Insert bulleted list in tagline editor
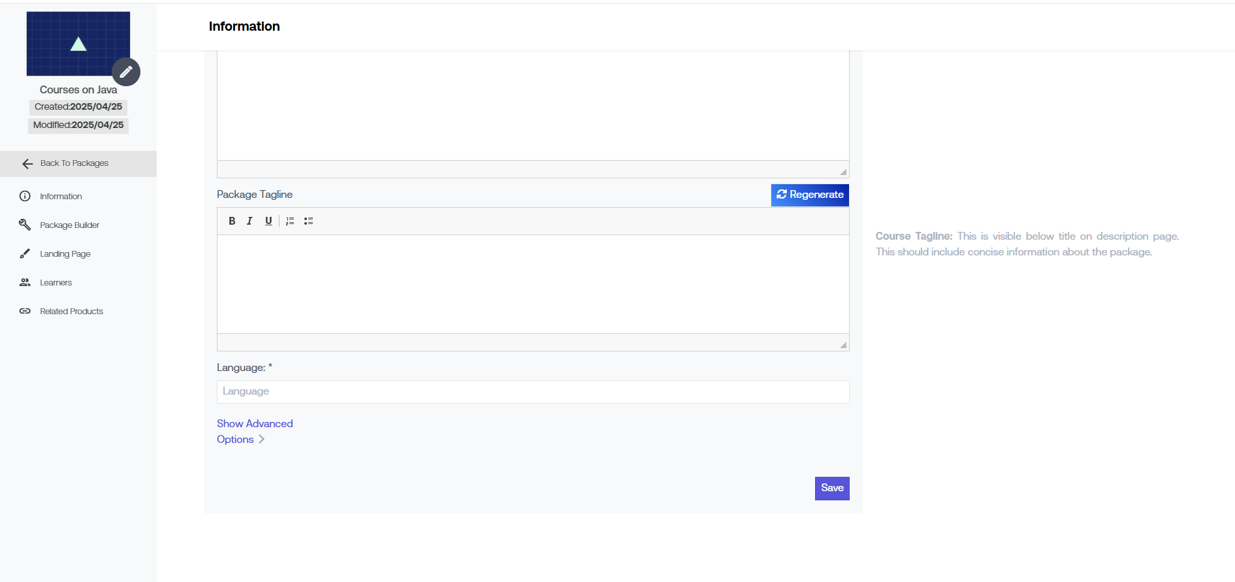The image size is (1235, 582). pyautogui.click(x=308, y=221)
